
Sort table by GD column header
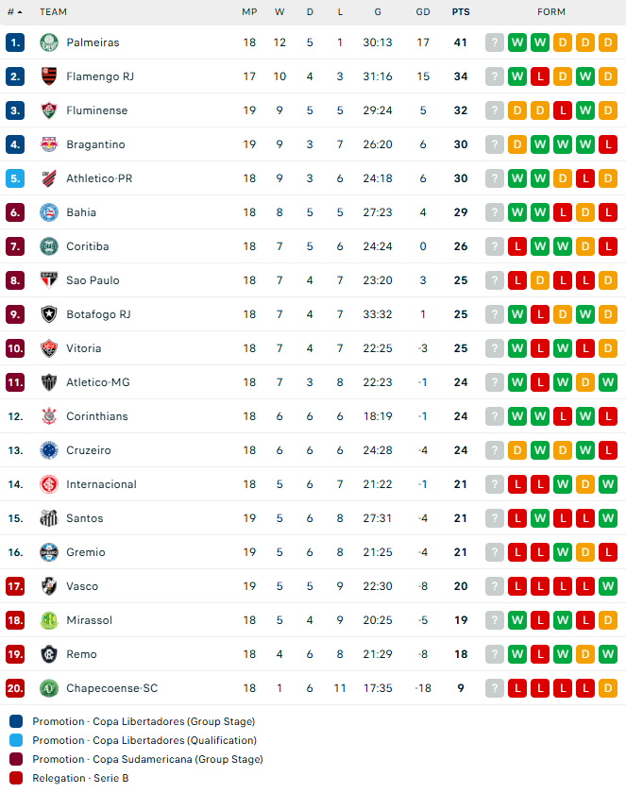tap(423, 12)
